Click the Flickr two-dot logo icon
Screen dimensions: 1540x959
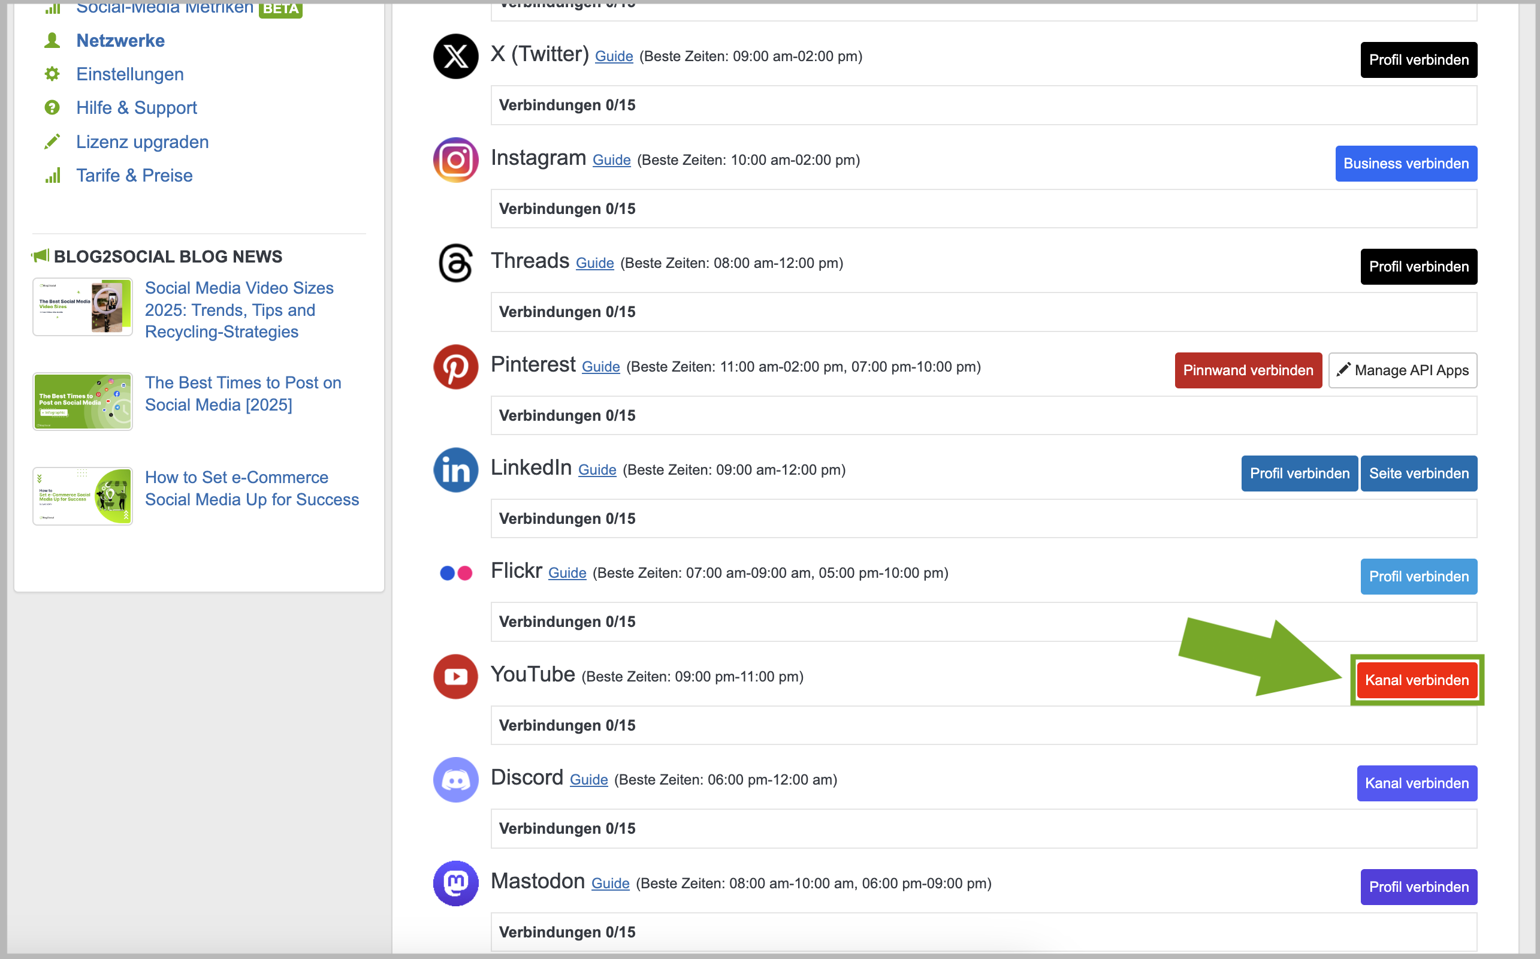click(x=456, y=574)
